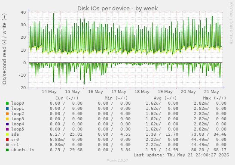
Task: Click ubuntu-lv average write value 14.99
Action: (172, 150)
